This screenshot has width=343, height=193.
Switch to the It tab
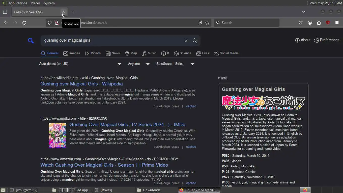pyautogui.click(x=165, y=53)
